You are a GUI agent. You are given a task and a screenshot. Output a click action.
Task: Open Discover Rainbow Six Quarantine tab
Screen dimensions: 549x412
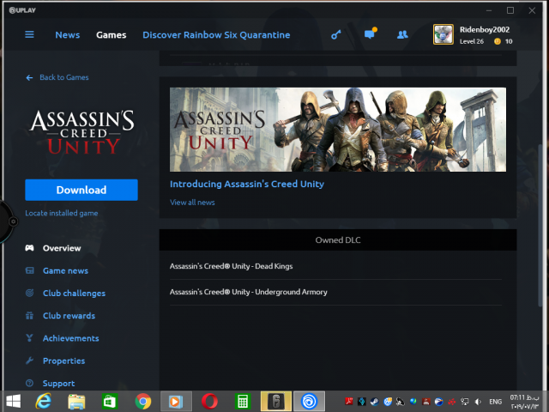coord(216,34)
